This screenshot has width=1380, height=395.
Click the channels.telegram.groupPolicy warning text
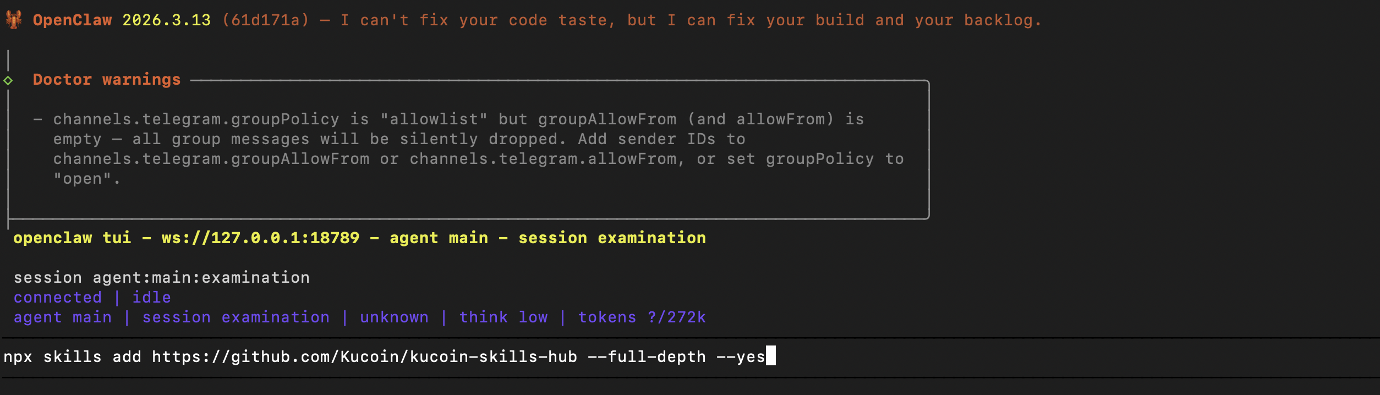pos(196,119)
